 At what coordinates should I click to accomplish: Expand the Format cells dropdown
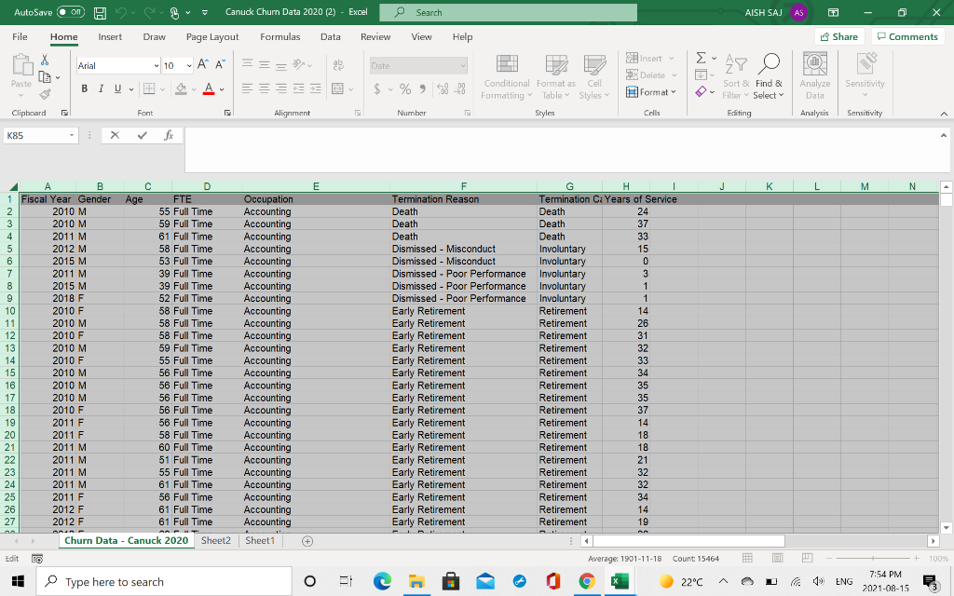pyautogui.click(x=652, y=92)
